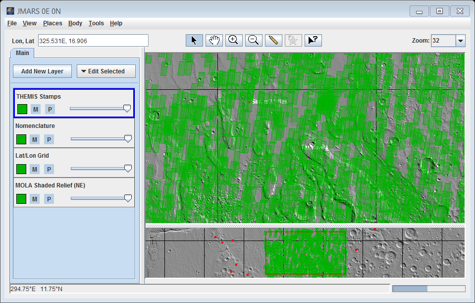Click the Lon, Lat coordinate input field
Image resolution: width=475 pixels, height=303 pixels.
pyautogui.click(x=93, y=41)
